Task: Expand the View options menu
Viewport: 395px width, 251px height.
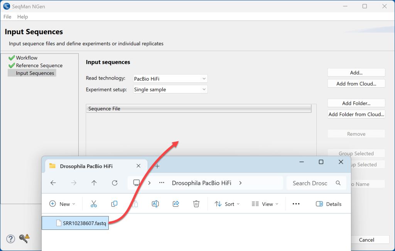Action: click(x=265, y=204)
